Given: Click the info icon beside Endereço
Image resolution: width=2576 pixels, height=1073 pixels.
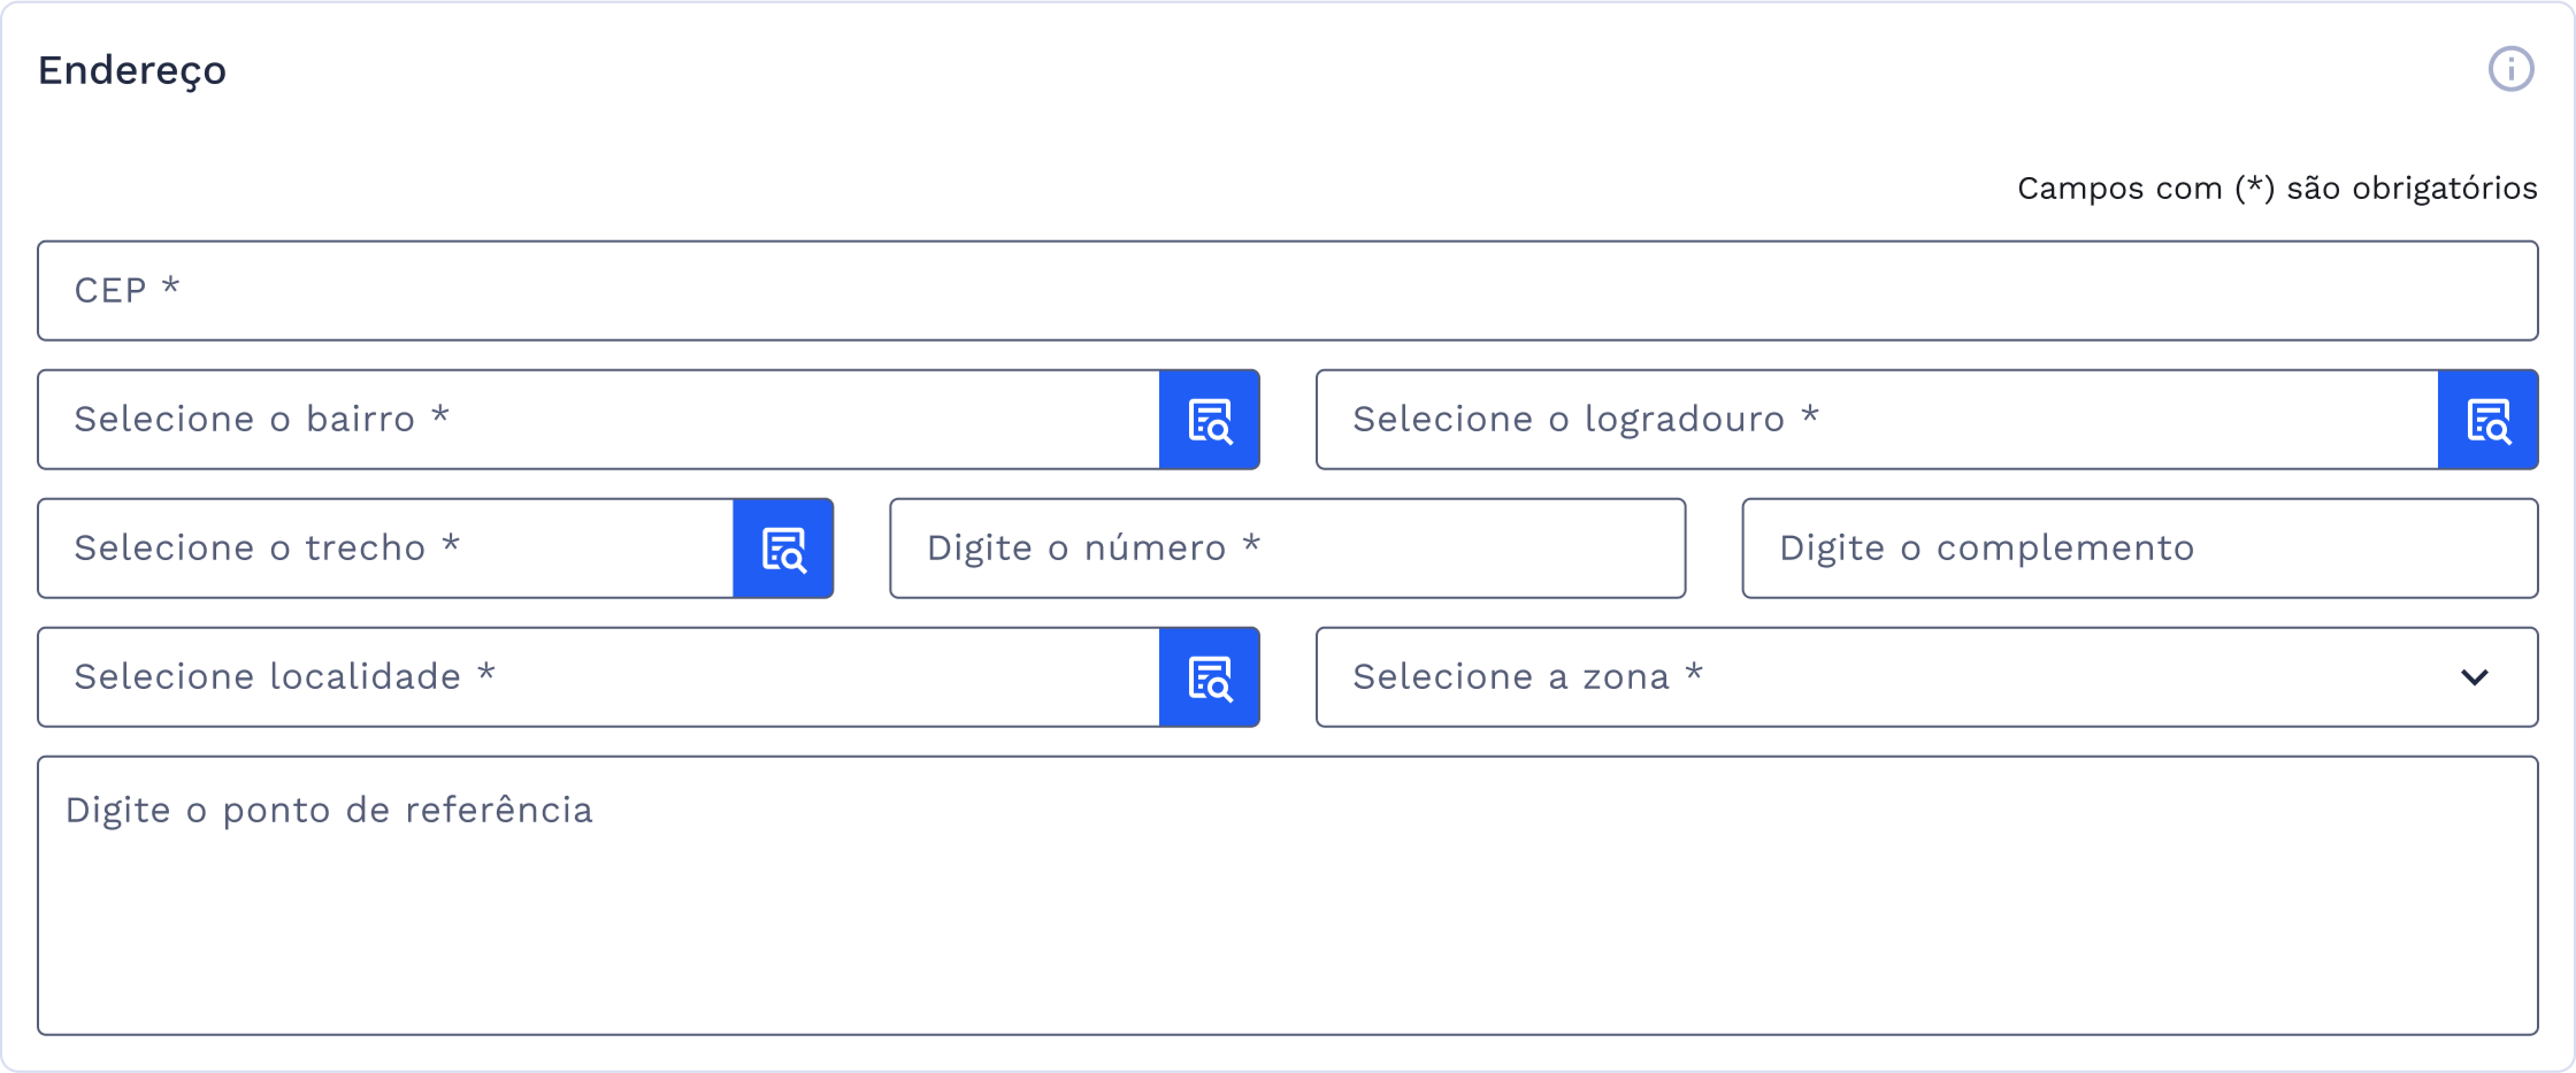Looking at the screenshot, I should (2510, 70).
